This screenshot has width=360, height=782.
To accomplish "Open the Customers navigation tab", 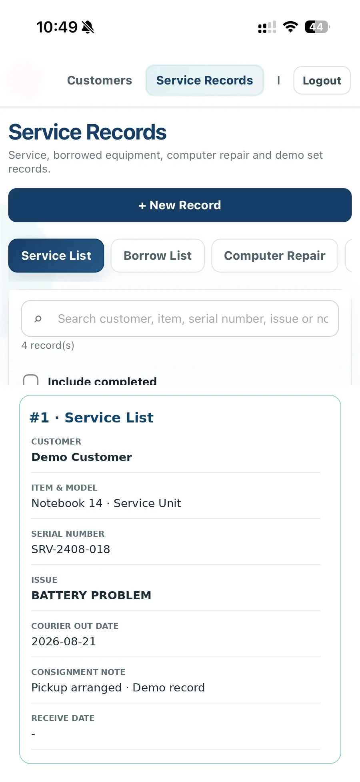I will click(100, 81).
